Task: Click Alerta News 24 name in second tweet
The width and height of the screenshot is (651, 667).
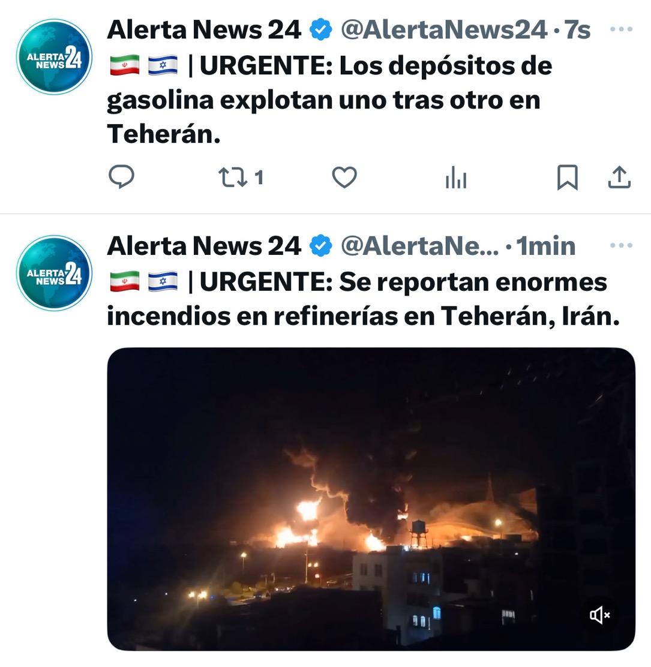Action: click(x=204, y=246)
